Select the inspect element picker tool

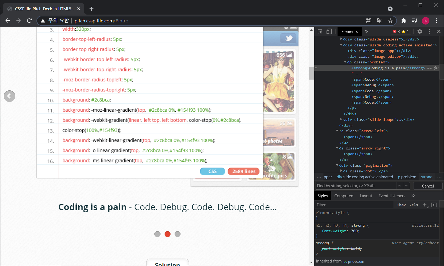320,32
